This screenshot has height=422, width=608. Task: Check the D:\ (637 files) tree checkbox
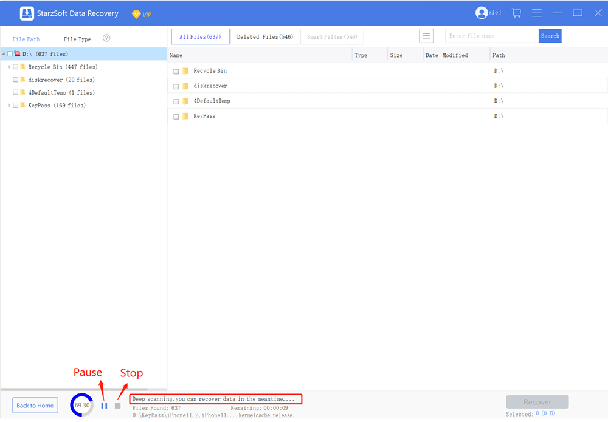(10, 54)
